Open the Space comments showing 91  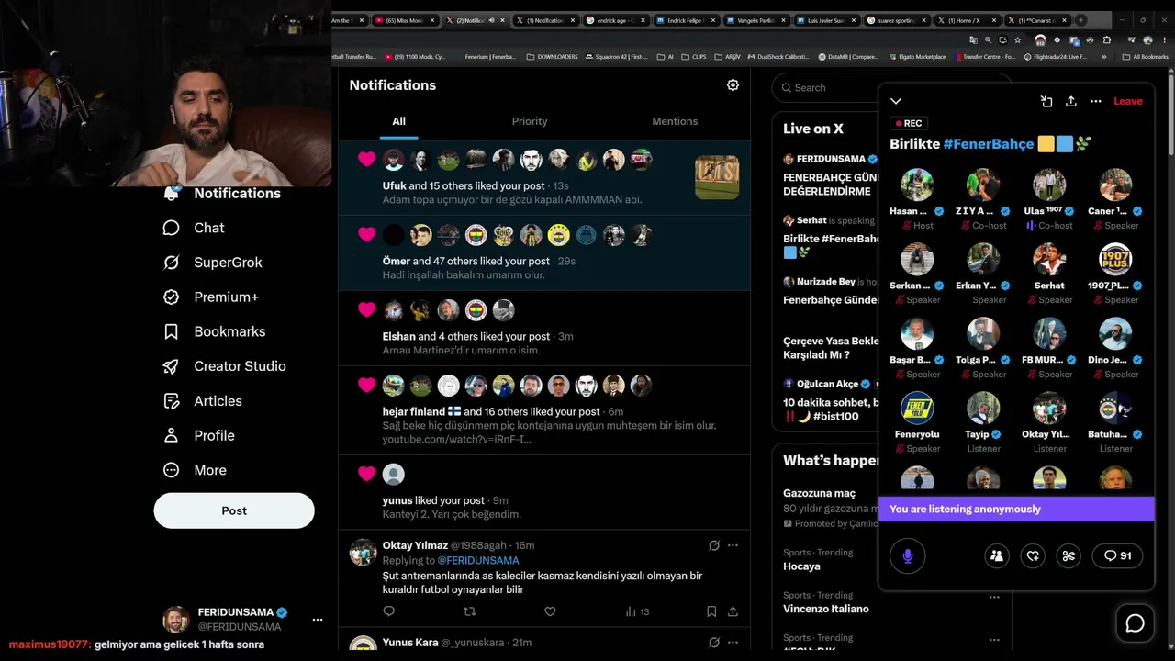(x=1117, y=555)
